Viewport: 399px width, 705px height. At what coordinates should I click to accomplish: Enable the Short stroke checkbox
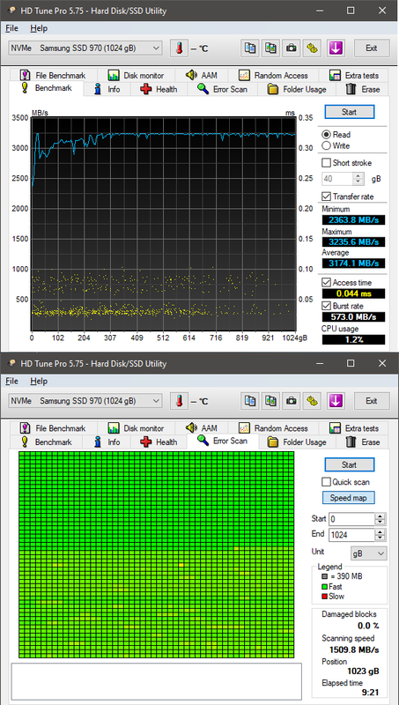tap(326, 163)
